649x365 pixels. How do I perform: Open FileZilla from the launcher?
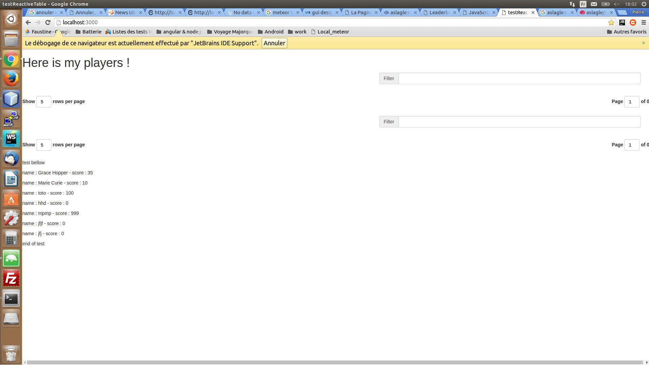point(11,278)
